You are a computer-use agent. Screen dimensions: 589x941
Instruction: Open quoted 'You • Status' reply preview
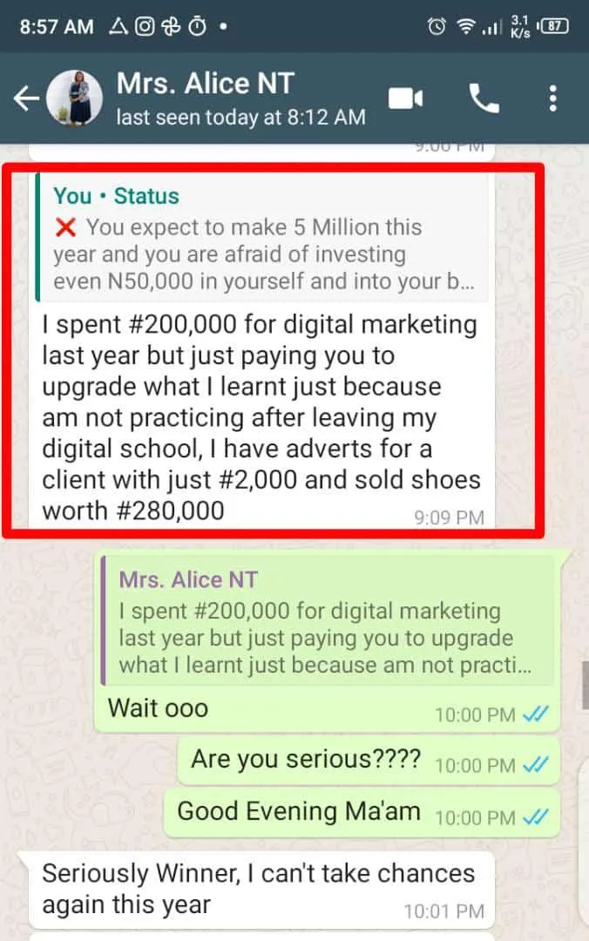click(261, 238)
